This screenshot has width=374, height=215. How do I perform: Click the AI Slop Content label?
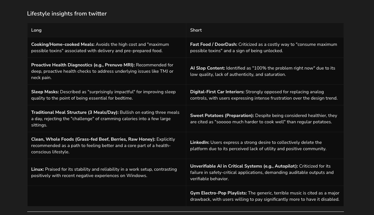pyautogui.click(x=207, y=68)
